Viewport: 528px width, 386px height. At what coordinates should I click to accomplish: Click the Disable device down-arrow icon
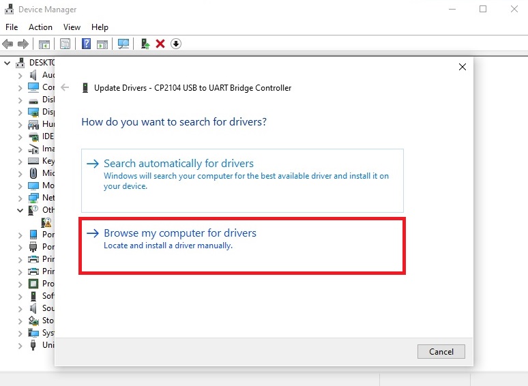[x=176, y=44]
